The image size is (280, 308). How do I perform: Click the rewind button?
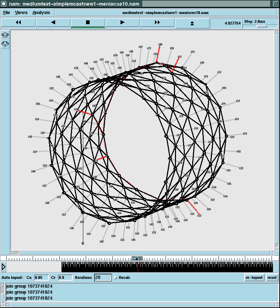point(18,22)
